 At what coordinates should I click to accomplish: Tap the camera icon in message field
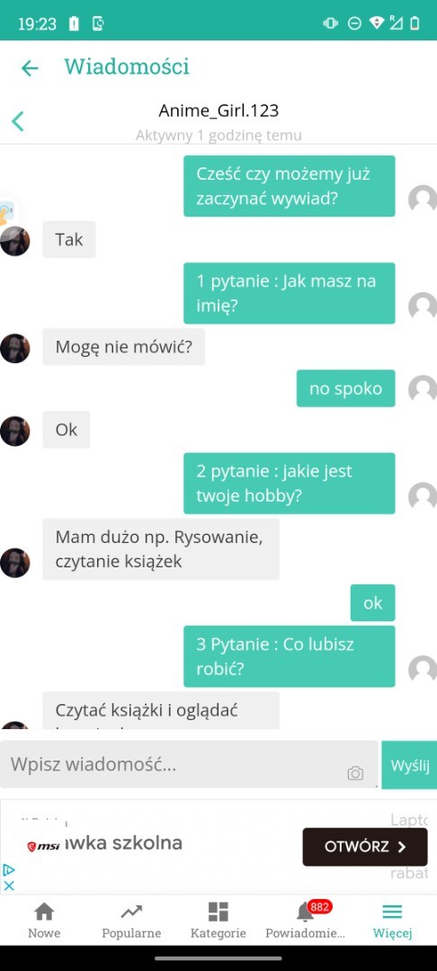[x=355, y=773]
